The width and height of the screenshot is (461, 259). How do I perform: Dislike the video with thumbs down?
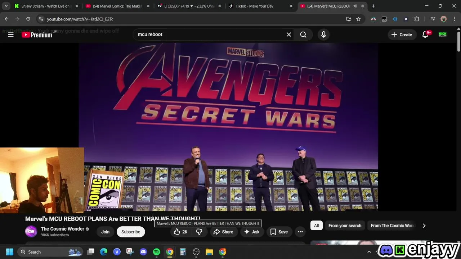[199, 232]
